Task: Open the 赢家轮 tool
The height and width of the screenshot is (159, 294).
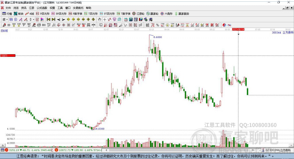Action: (x=152, y=14)
